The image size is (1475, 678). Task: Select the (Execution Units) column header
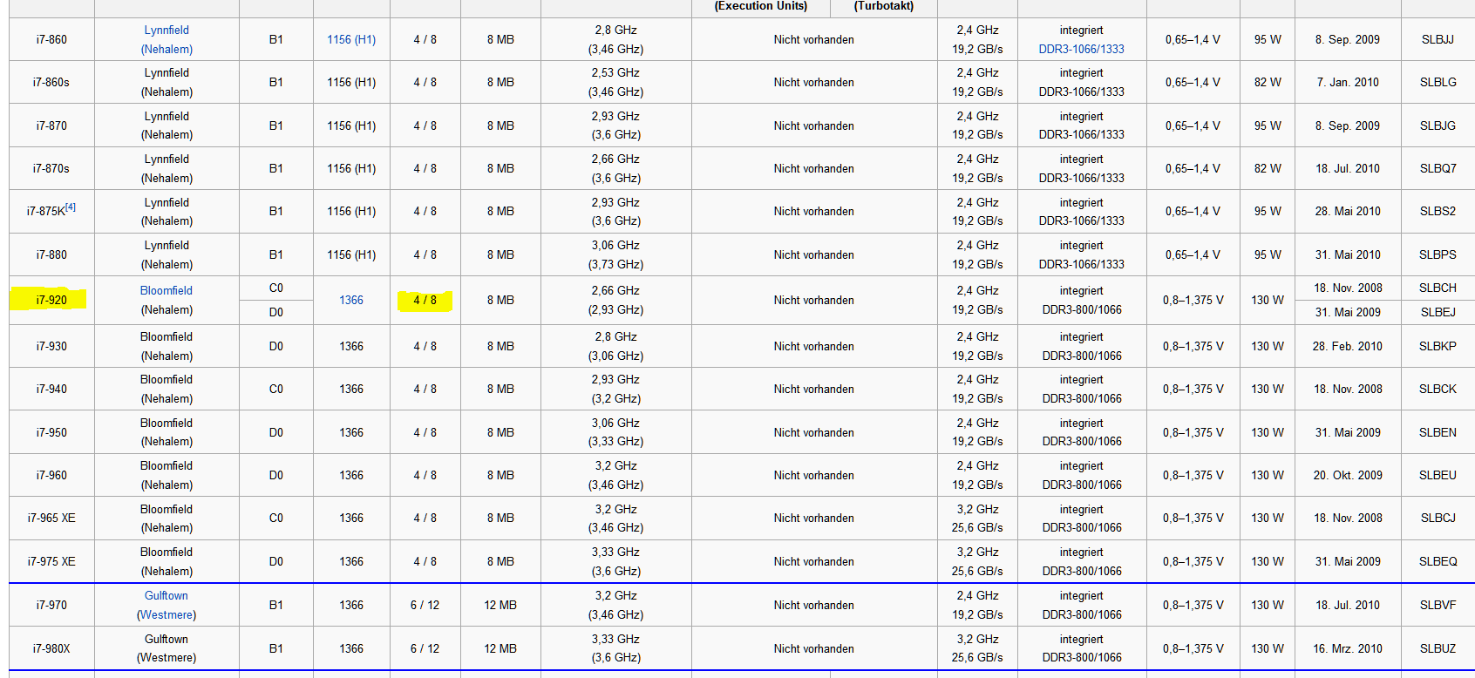pyautogui.click(x=760, y=6)
